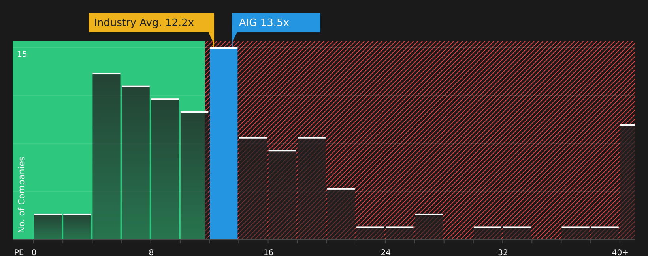Click the x-axis label 32

click(x=503, y=252)
